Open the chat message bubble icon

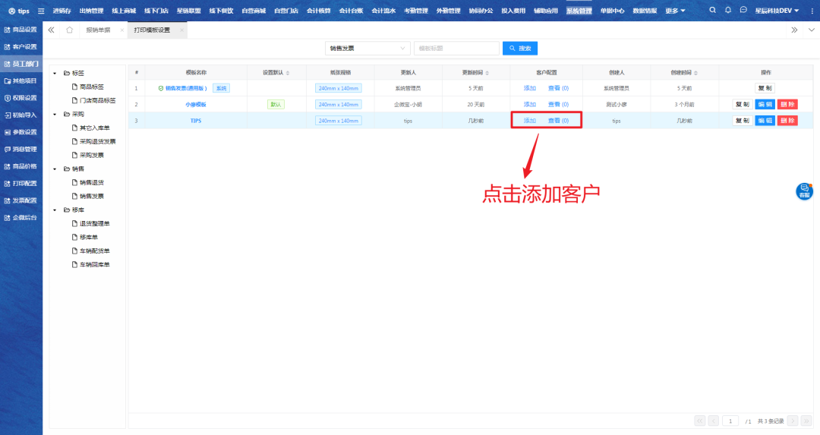coord(743,11)
